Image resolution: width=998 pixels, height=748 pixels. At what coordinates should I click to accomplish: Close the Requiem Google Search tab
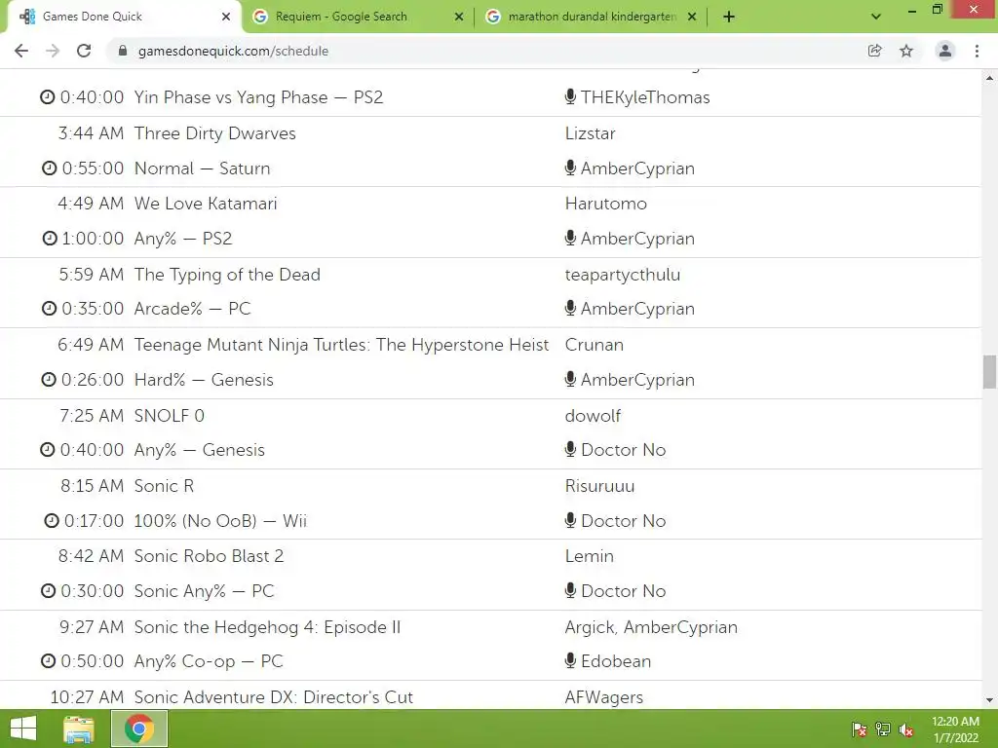(459, 17)
